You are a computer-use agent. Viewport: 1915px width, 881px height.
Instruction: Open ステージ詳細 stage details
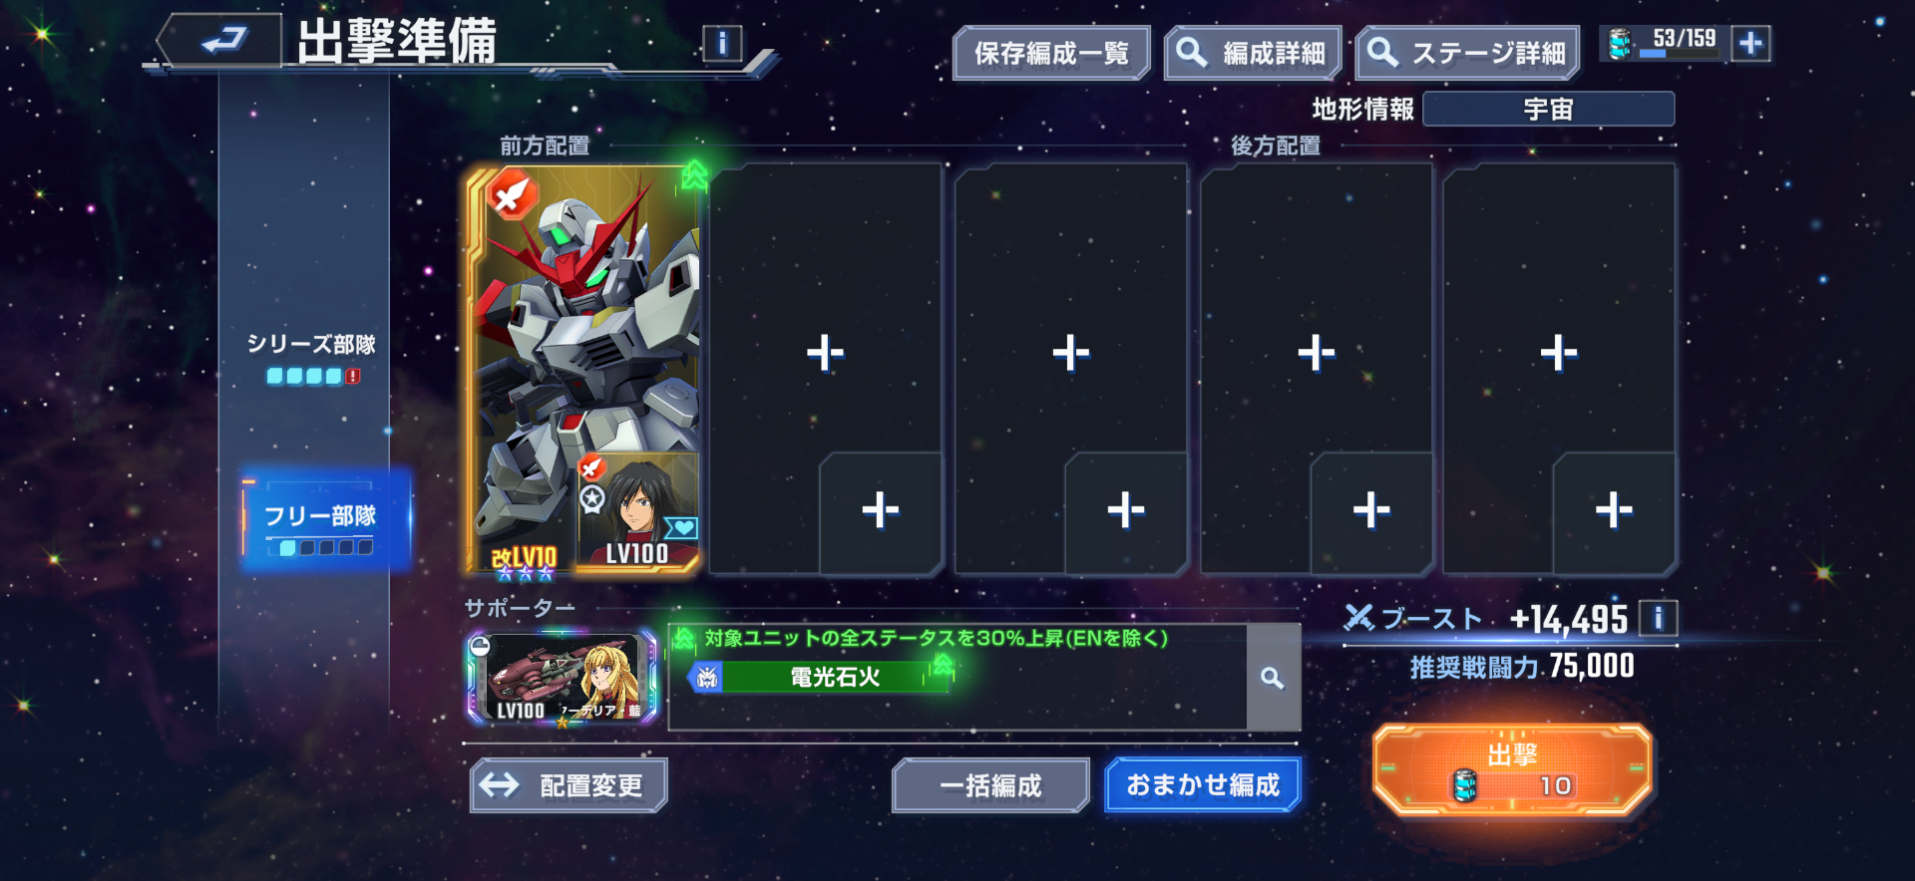[x=1467, y=53]
